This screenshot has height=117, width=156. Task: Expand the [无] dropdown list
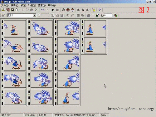pyautogui.click(x=34, y=15)
